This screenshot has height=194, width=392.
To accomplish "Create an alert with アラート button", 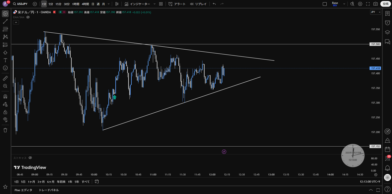I will [x=177, y=4].
